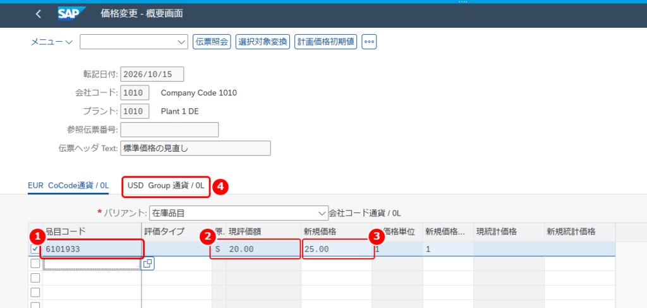This screenshot has width=647, height=308.
Task: Click the 評価タイプ column header
Action: (x=176, y=231)
